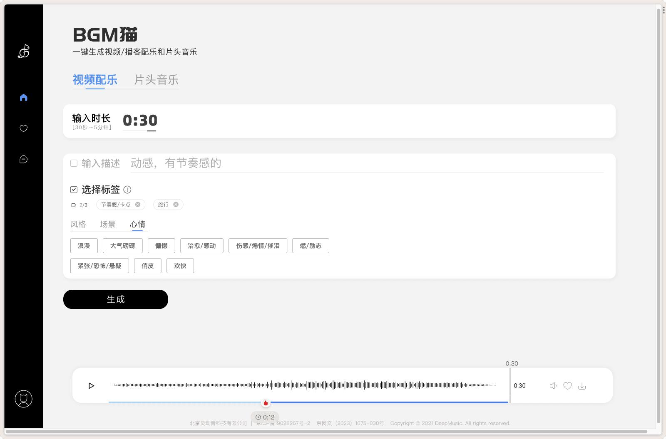This screenshot has height=439, width=666.
Task: Select the 治愈/感动 mood tag
Action: [202, 246]
